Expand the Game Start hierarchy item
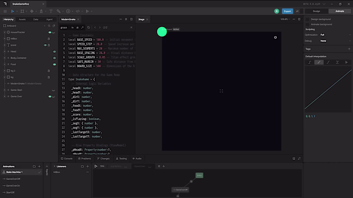Viewport: 353px width, 198px height. pyautogui.click(x=4, y=90)
